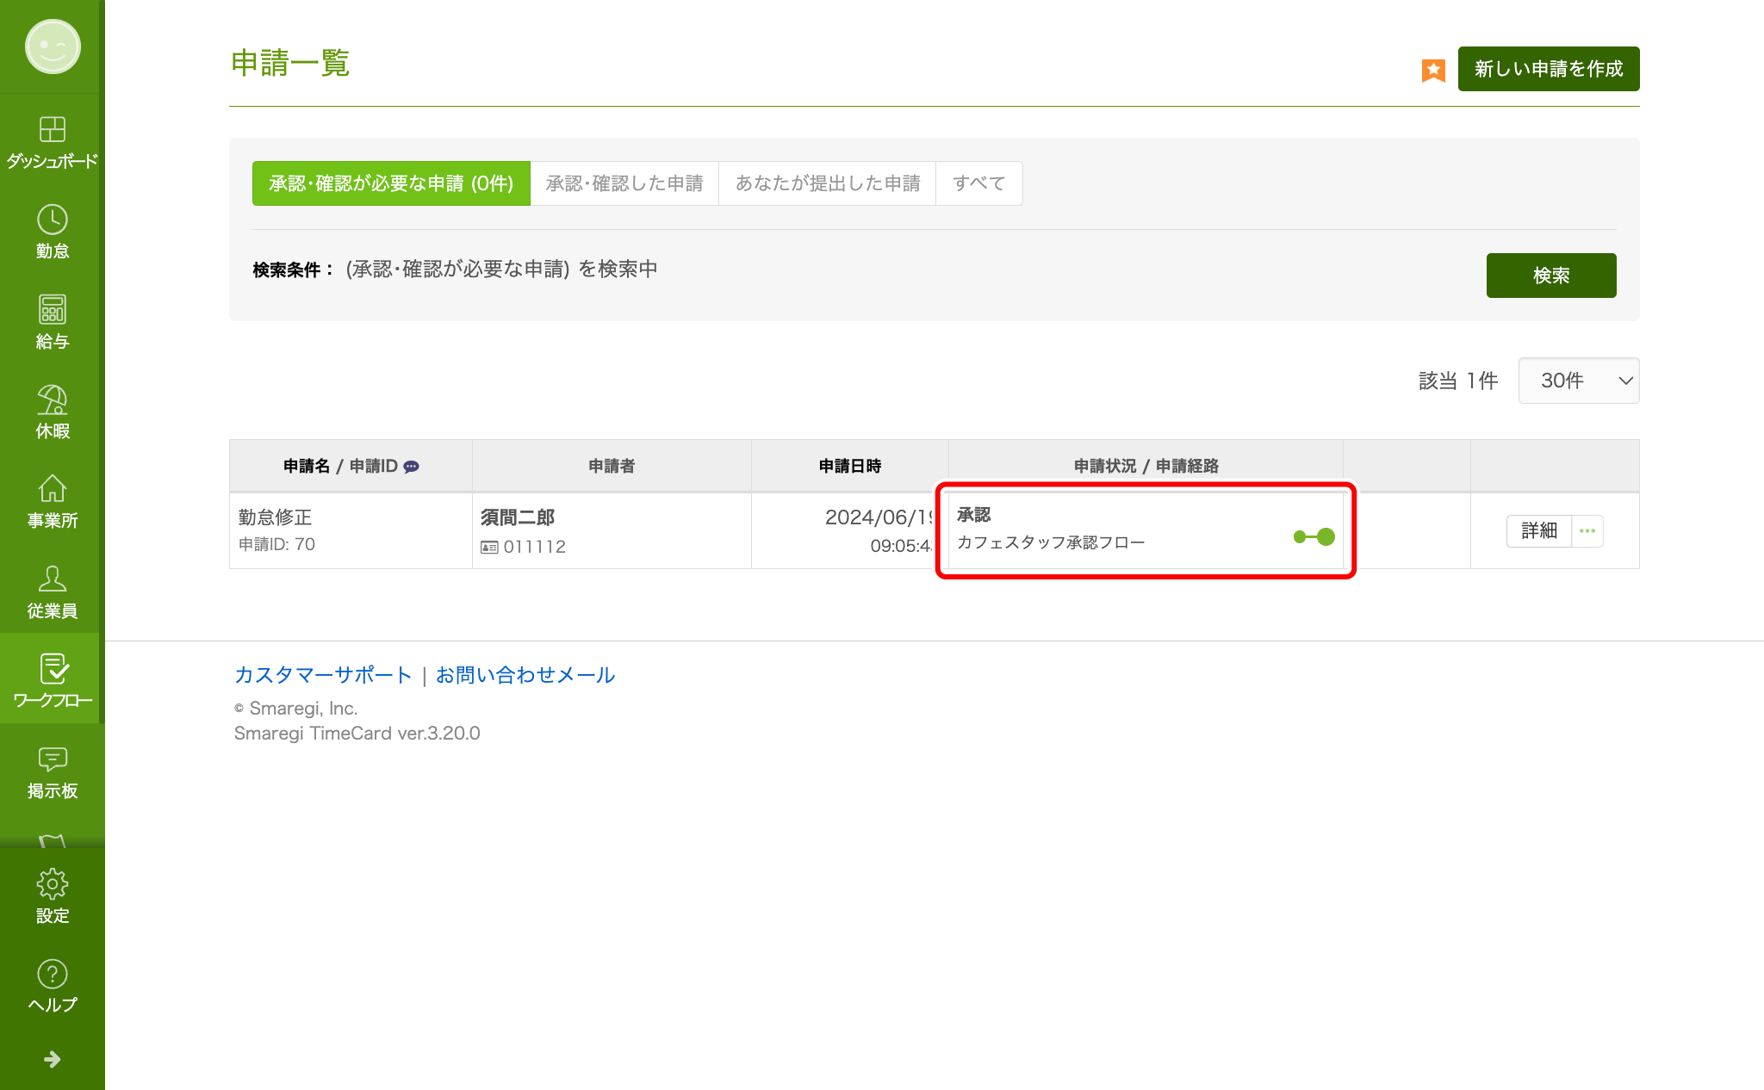Screen dimensions: 1764x1090
Task: Select the あなたが提出した申請 tab
Action: [x=827, y=183]
